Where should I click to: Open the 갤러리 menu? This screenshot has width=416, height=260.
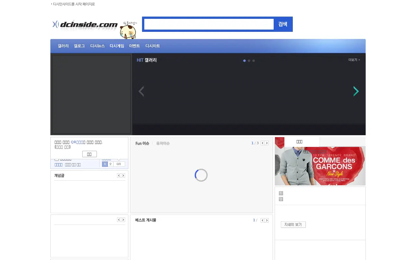coord(63,46)
